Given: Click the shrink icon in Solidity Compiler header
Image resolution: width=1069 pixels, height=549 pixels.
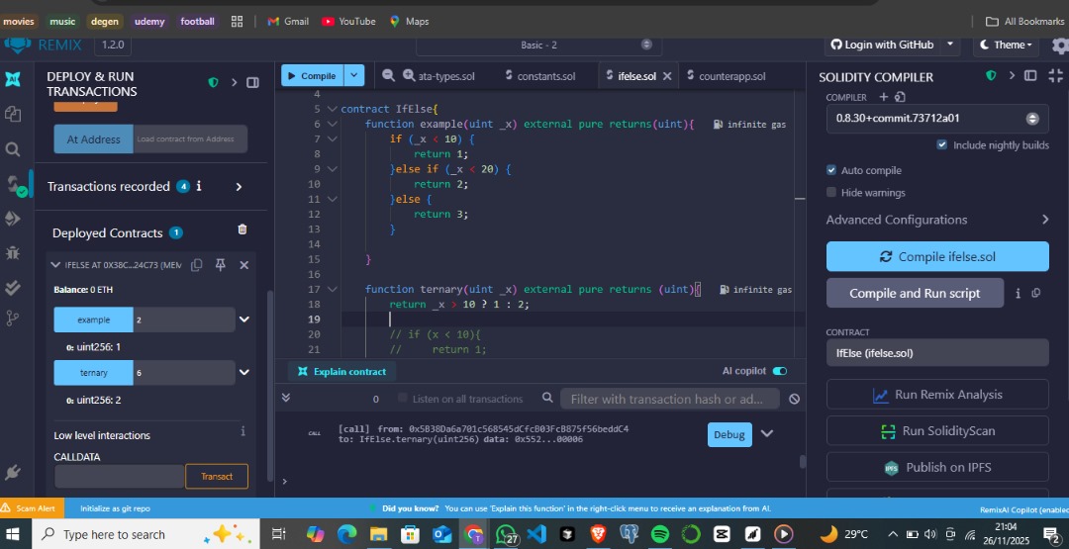Looking at the screenshot, I should pyautogui.click(x=1055, y=75).
